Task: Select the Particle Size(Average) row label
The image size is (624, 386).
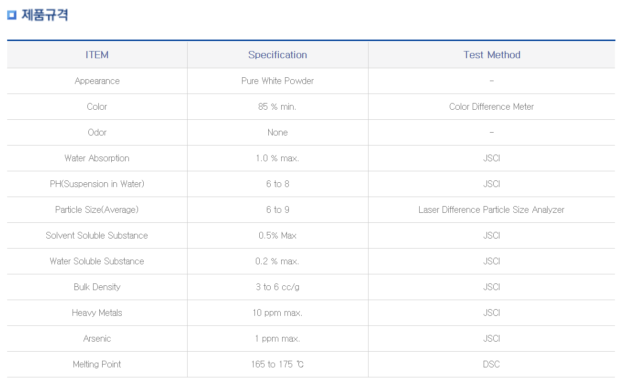Action: pos(97,210)
